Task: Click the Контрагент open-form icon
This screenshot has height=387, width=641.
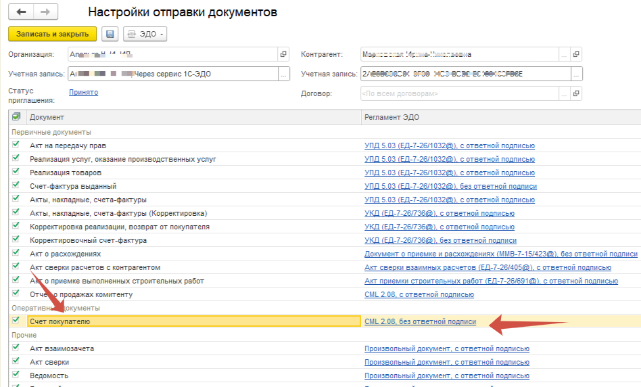Action: pyautogui.click(x=575, y=55)
